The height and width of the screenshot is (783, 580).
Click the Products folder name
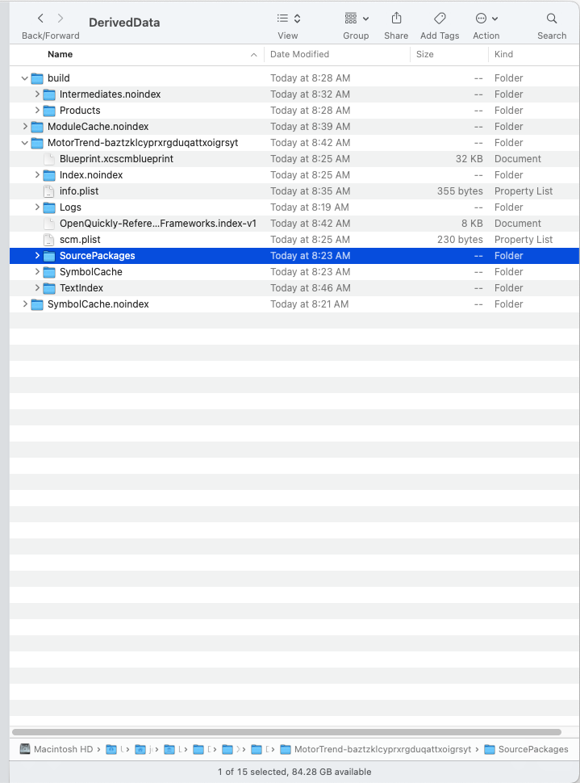pos(80,111)
